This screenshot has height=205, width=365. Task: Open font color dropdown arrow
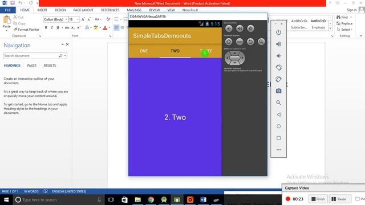pyautogui.click(x=109, y=28)
